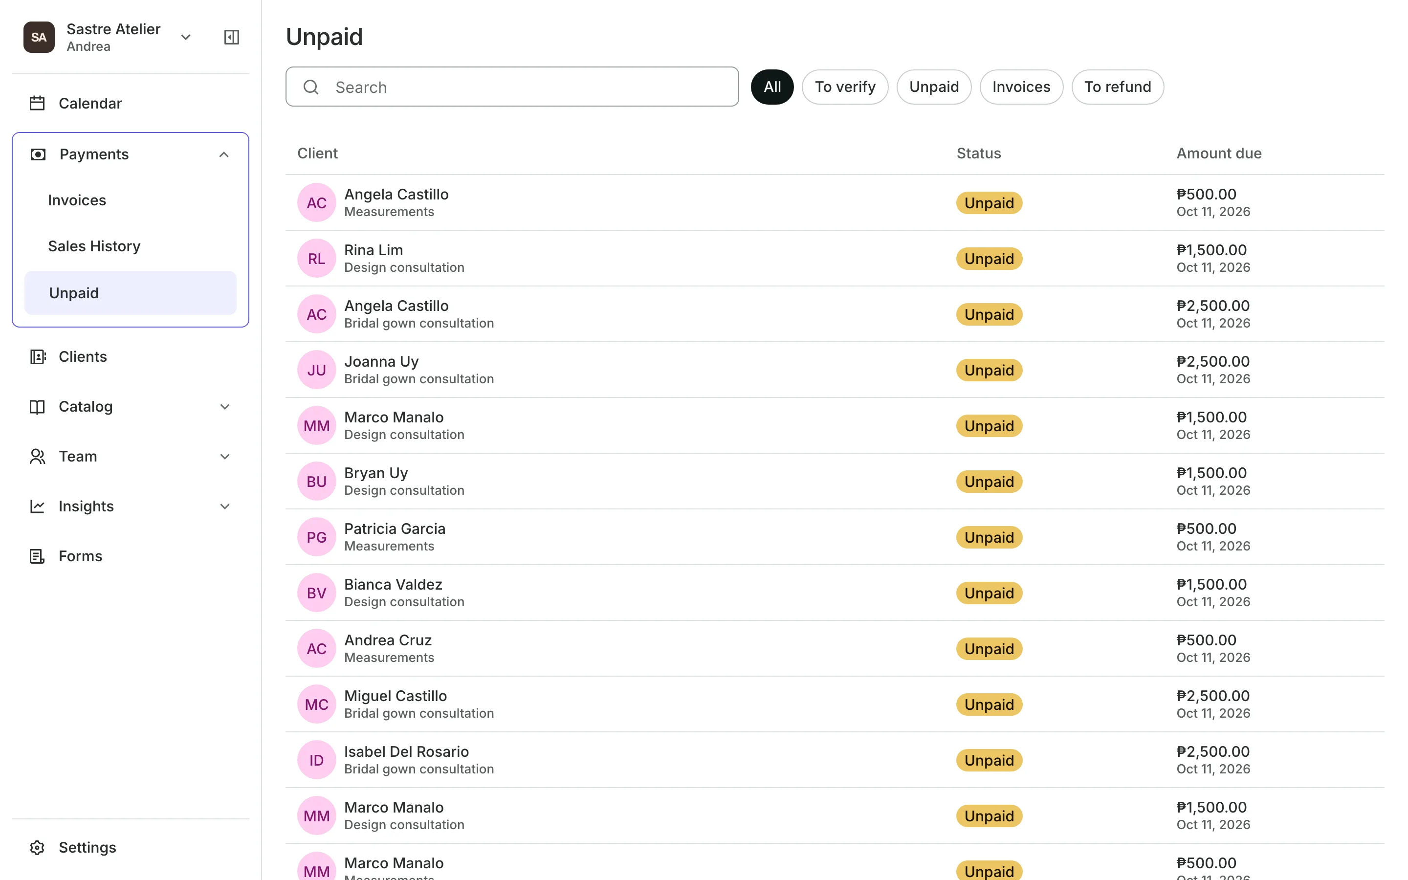Open Miguel Castillo's bridal gown row
The width and height of the screenshot is (1408, 880).
coord(835,704)
